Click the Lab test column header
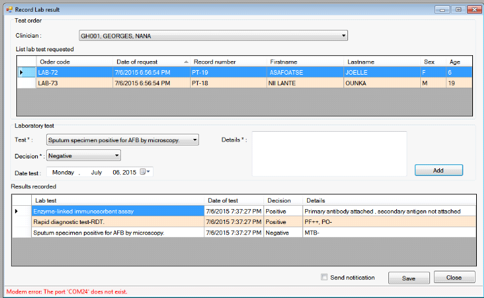The height and width of the screenshot is (298, 484). (117, 201)
